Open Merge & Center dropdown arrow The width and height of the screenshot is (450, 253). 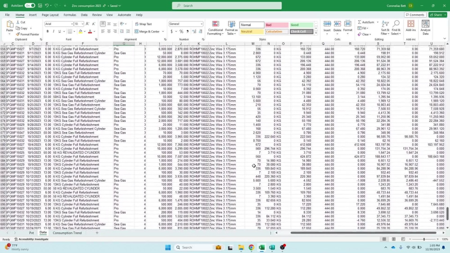(163, 31)
